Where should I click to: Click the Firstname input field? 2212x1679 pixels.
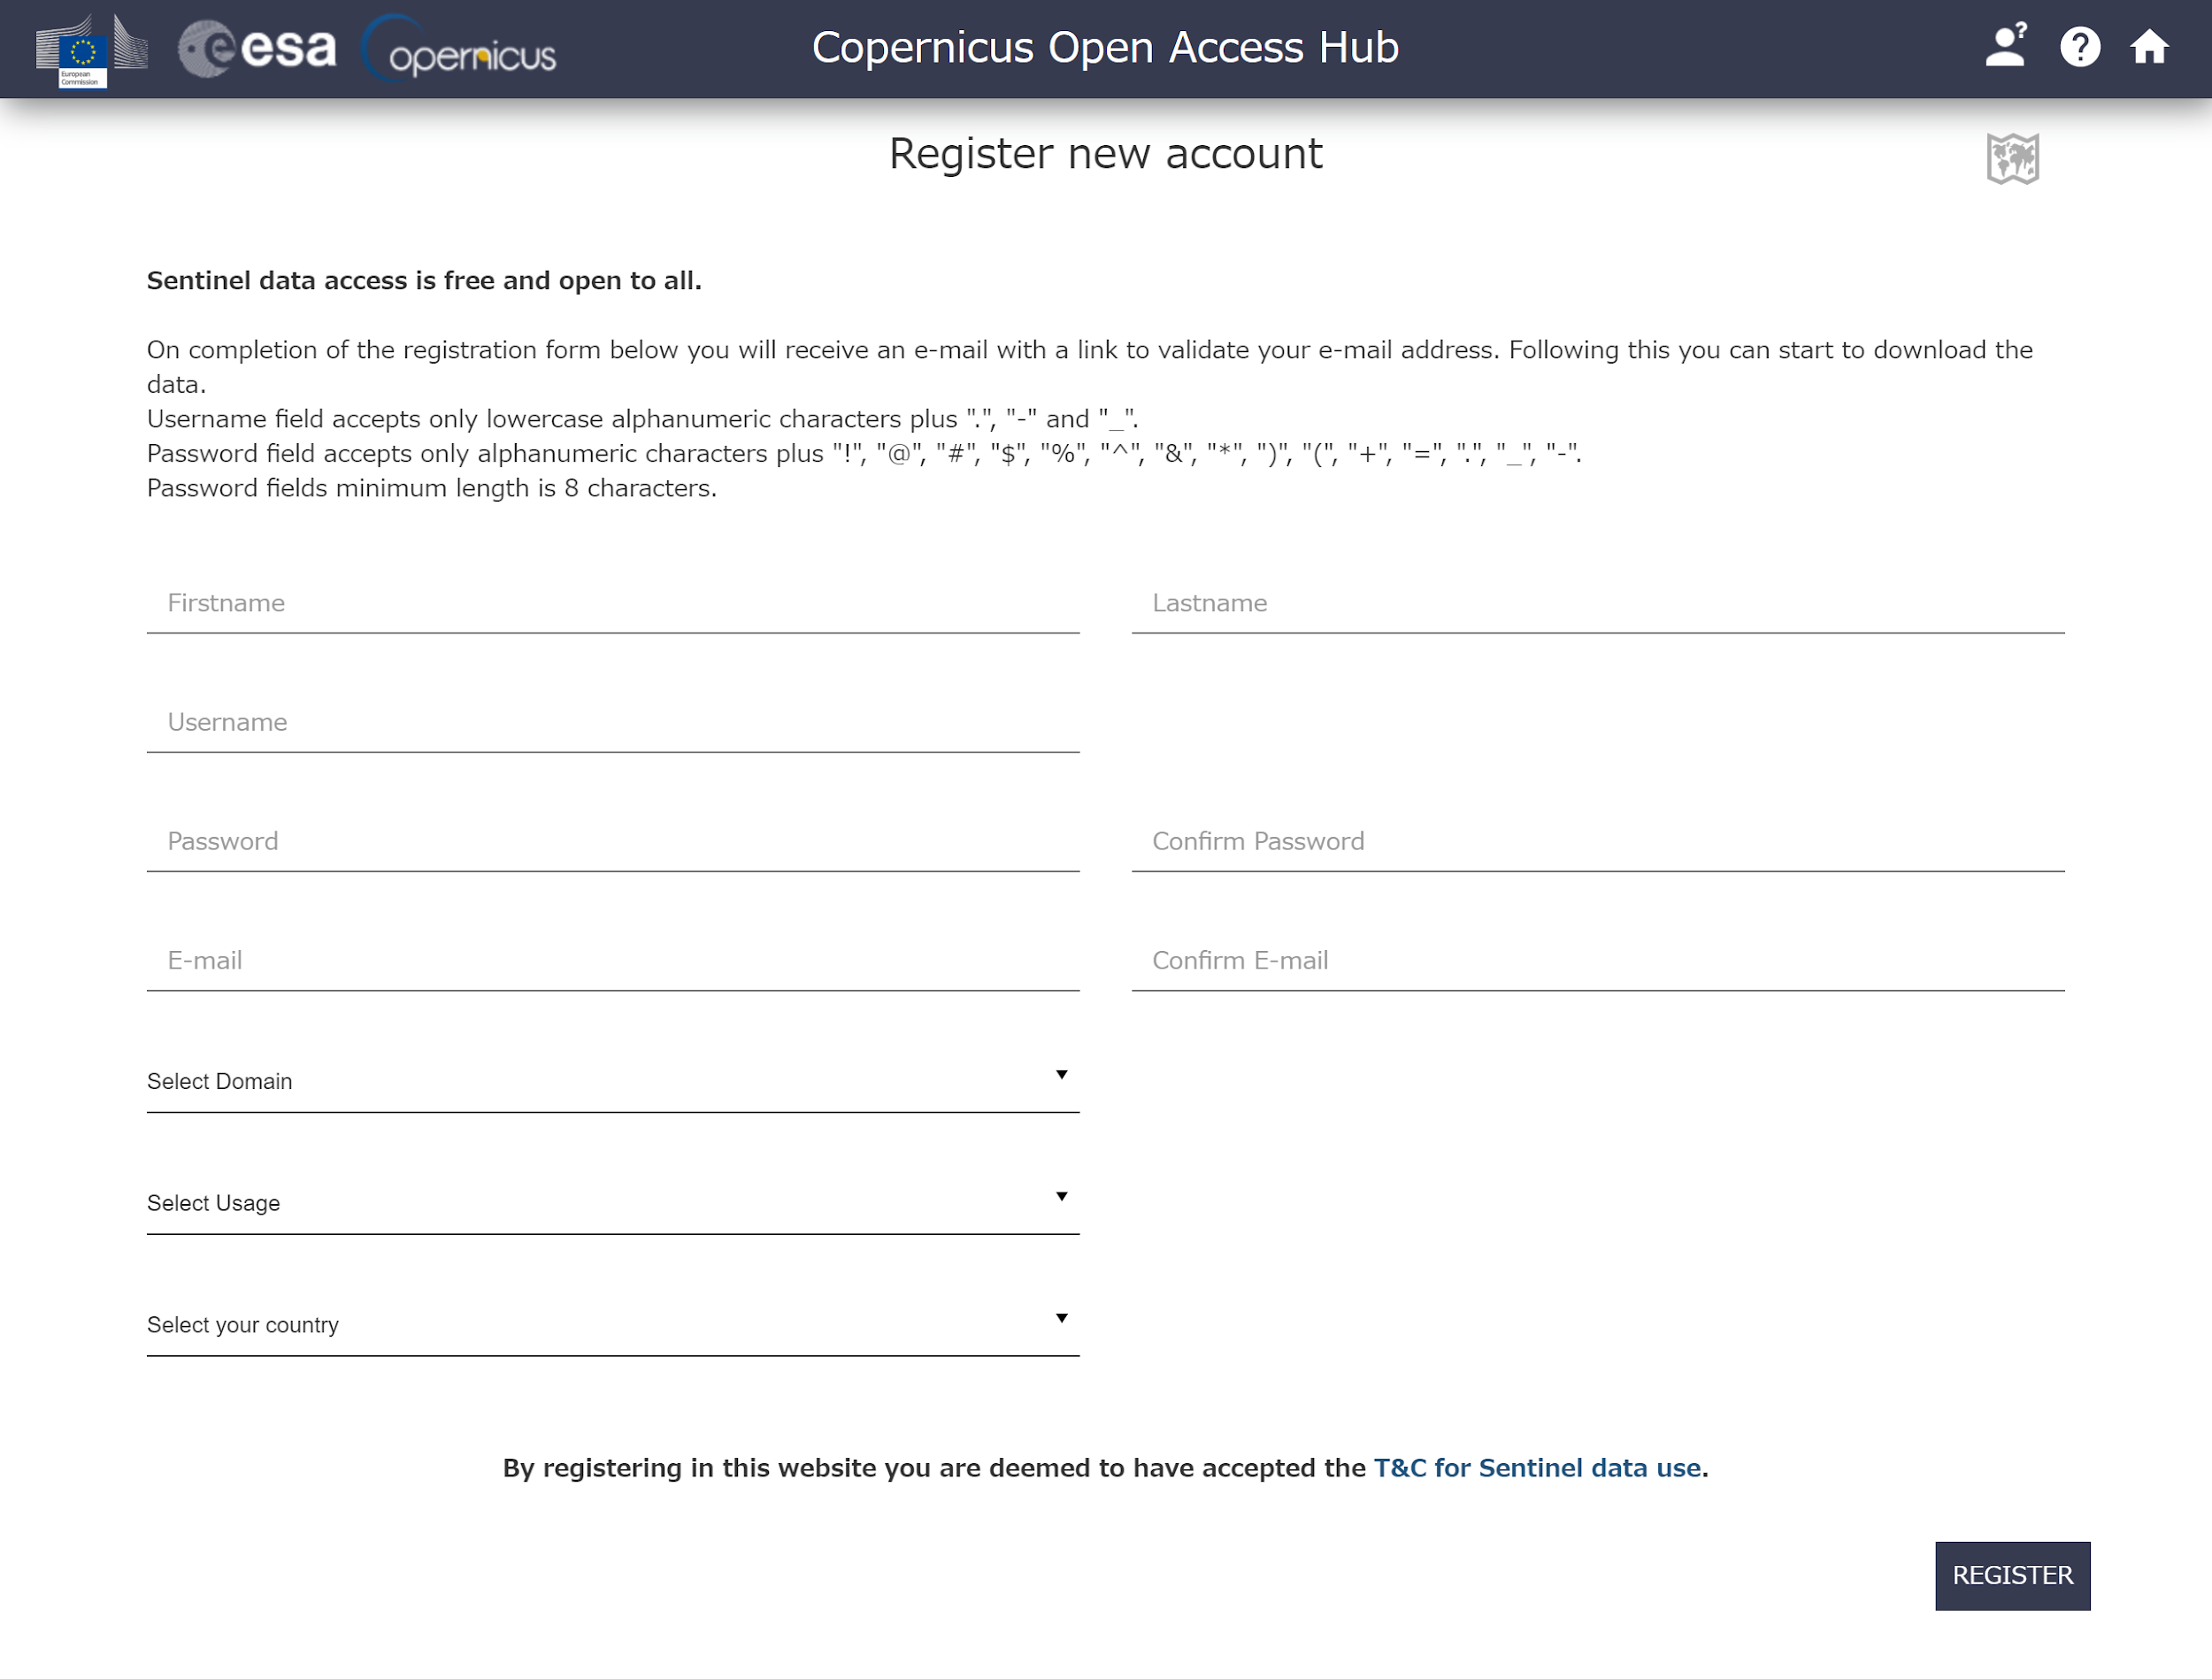tap(613, 603)
